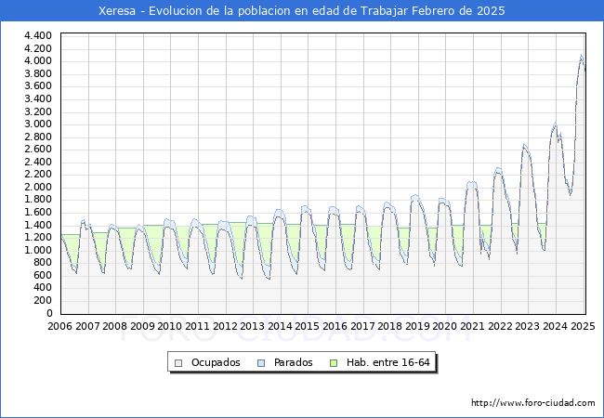This screenshot has width=604, height=418.
Task: Click the 2025 x-axis year label
Action: [x=583, y=326]
